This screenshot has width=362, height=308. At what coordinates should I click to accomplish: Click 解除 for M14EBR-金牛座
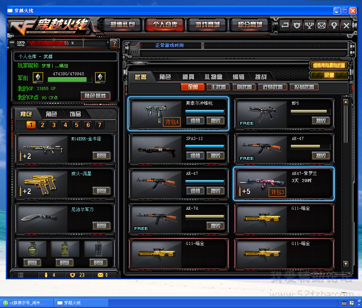(x=102, y=156)
